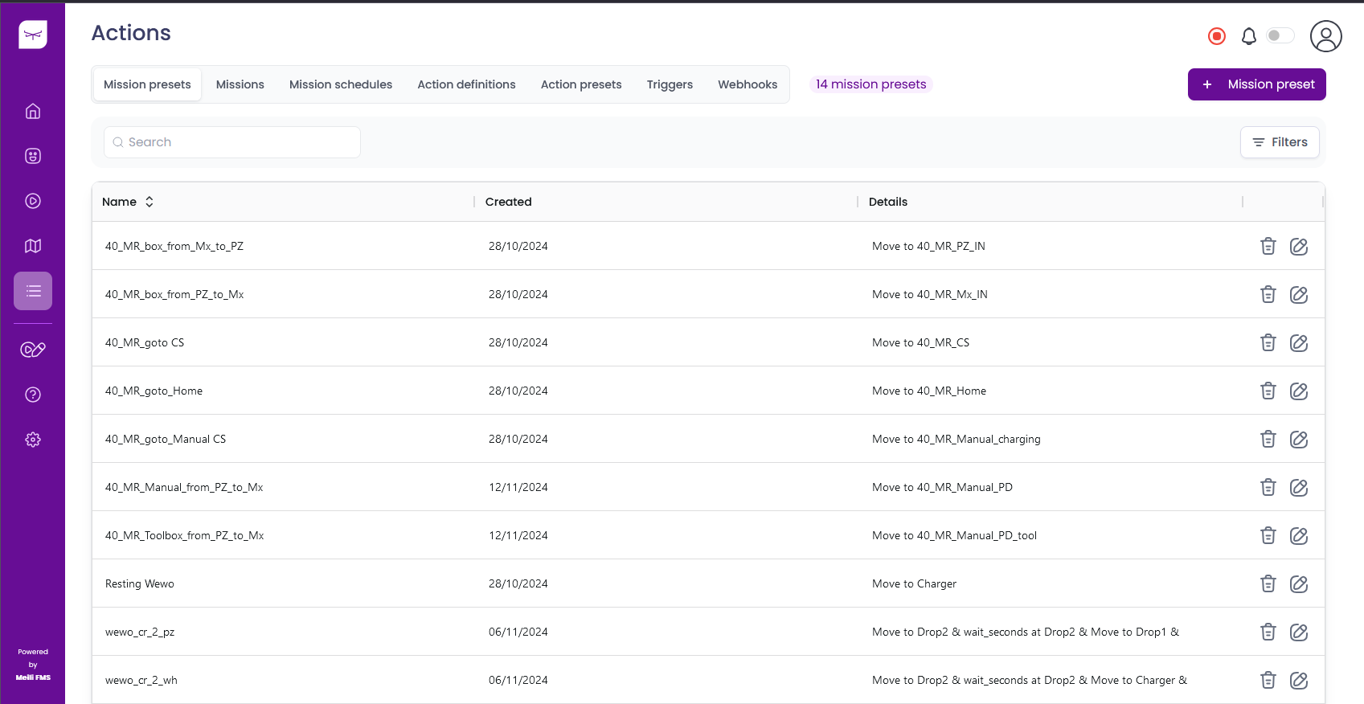Edit the 40_MR_goto CS preset
This screenshot has height=704, width=1364.
point(1299,342)
